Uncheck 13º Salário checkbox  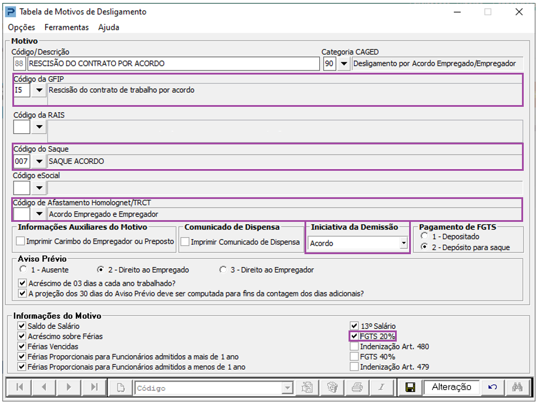354,326
